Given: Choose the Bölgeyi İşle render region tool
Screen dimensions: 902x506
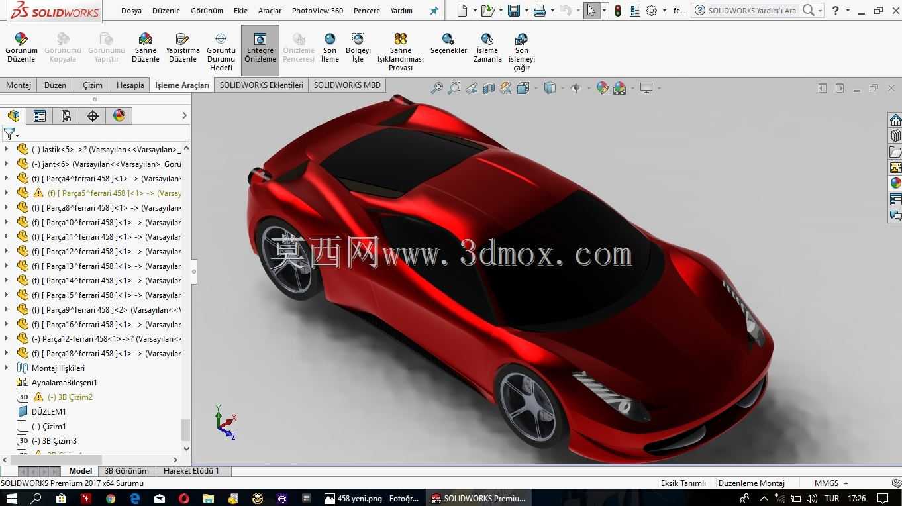Looking at the screenshot, I should (358, 48).
